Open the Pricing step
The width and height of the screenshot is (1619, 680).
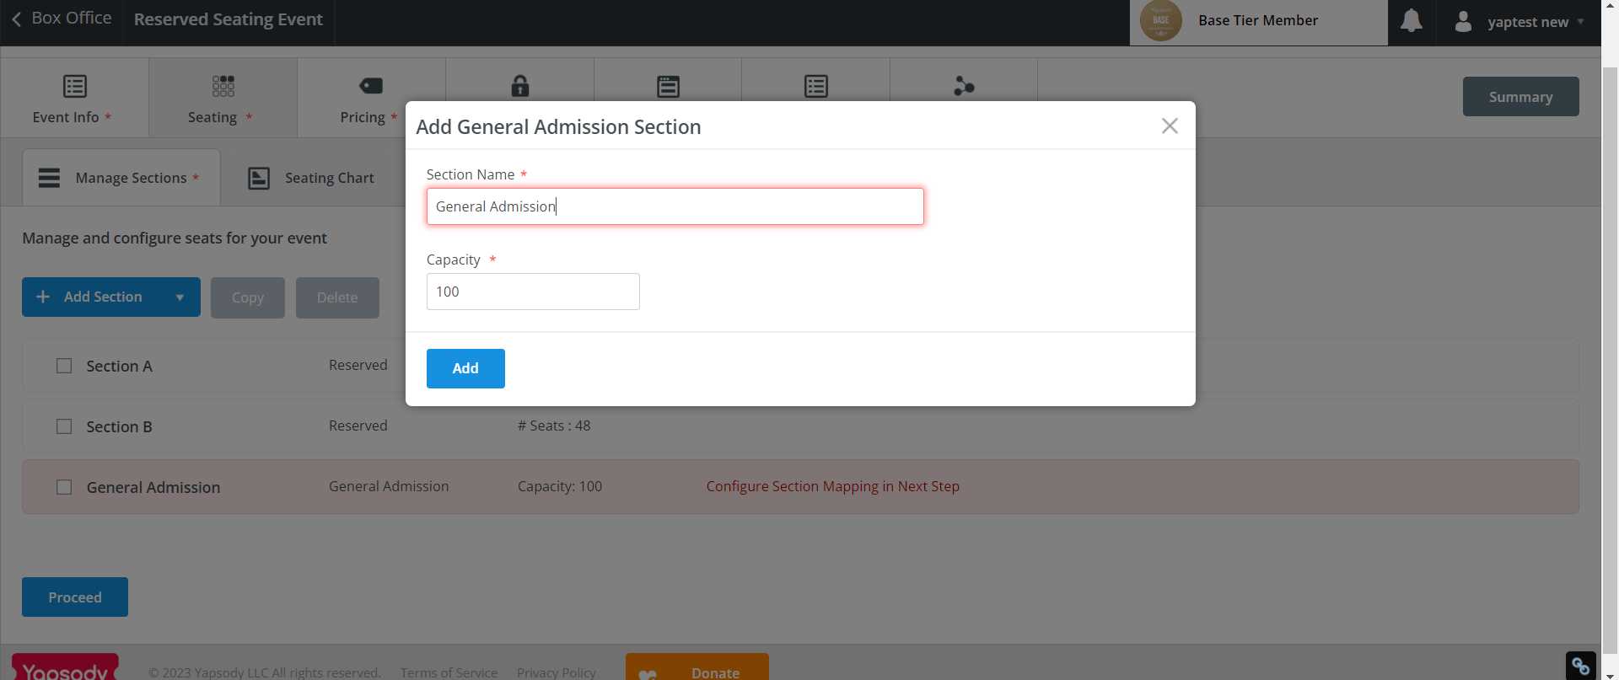371,95
